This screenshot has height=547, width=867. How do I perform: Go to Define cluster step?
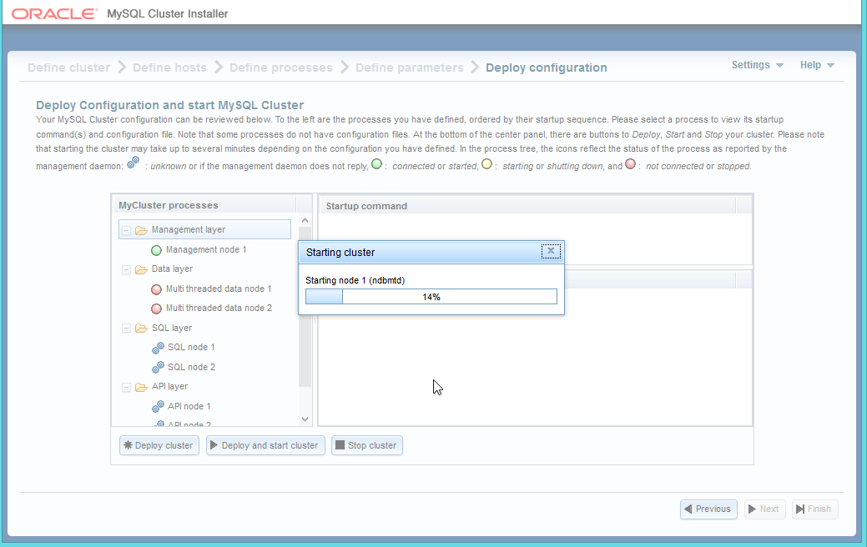(x=69, y=68)
